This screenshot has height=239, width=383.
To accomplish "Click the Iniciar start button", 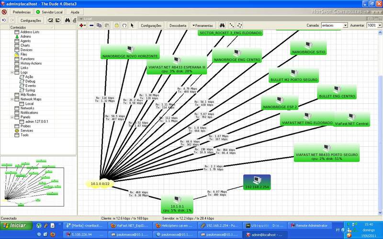I will [x=16, y=226].
